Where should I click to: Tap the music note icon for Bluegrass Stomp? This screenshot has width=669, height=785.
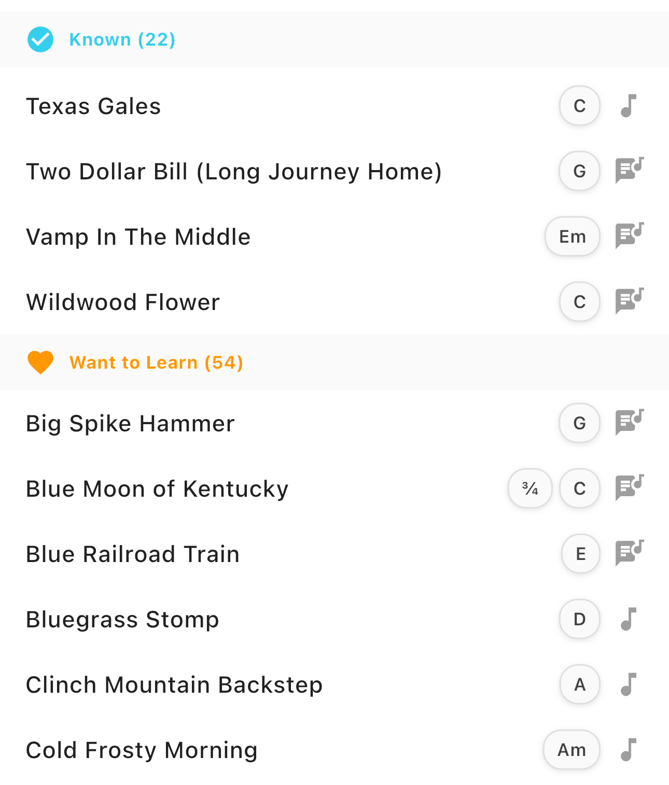(x=629, y=619)
